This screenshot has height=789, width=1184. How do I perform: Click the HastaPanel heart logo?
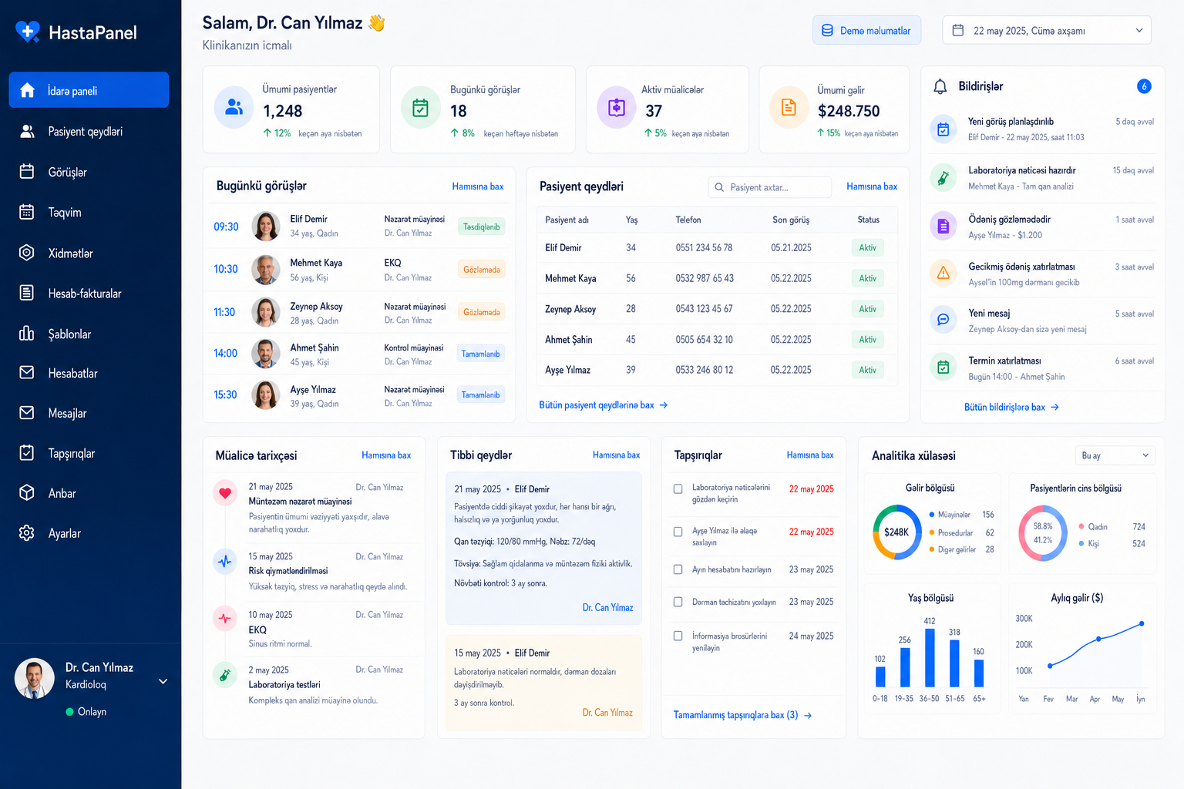pyautogui.click(x=28, y=32)
